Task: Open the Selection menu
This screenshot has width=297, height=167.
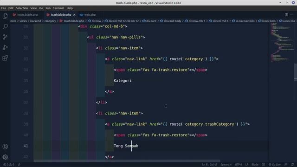Action: (x=22, y=8)
